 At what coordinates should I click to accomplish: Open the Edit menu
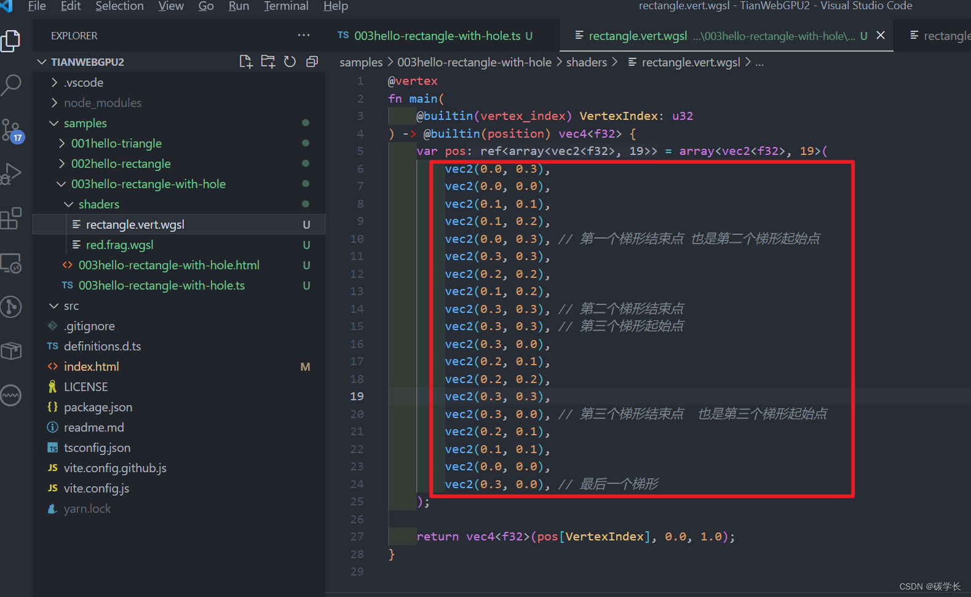click(x=71, y=6)
